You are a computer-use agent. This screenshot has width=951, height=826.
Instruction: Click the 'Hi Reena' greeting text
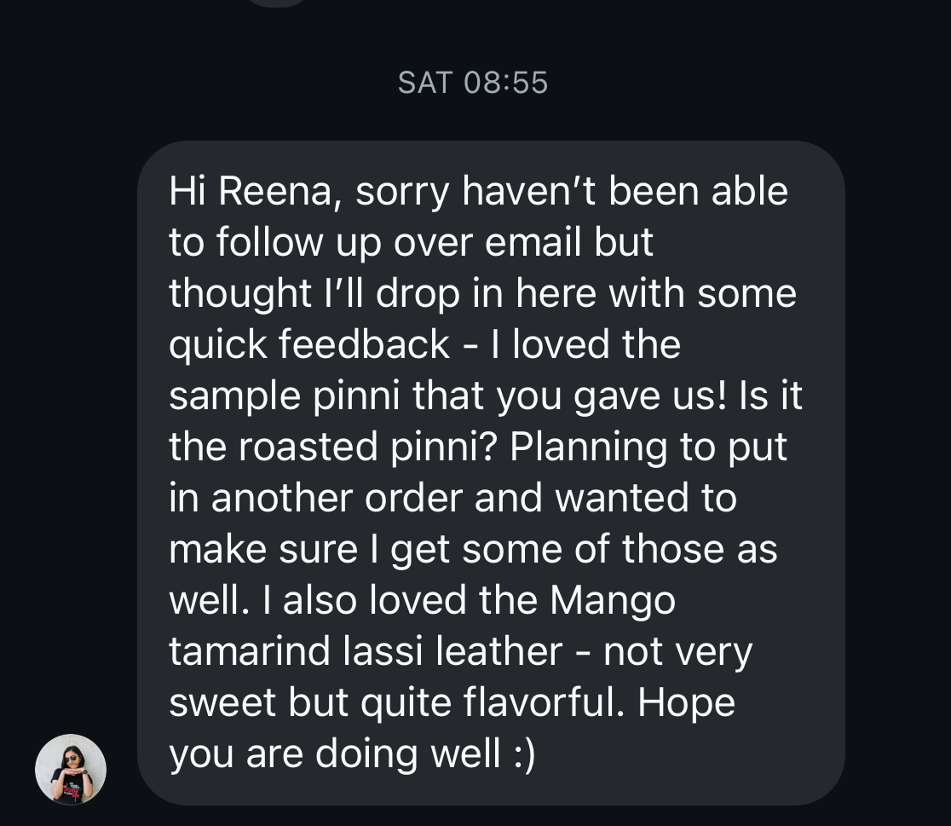tap(256, 191)
